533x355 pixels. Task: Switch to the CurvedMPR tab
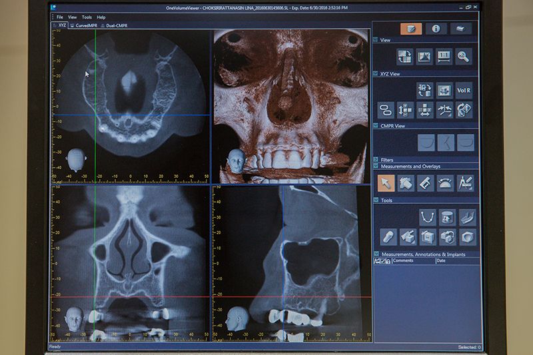[x=84, y=25]
